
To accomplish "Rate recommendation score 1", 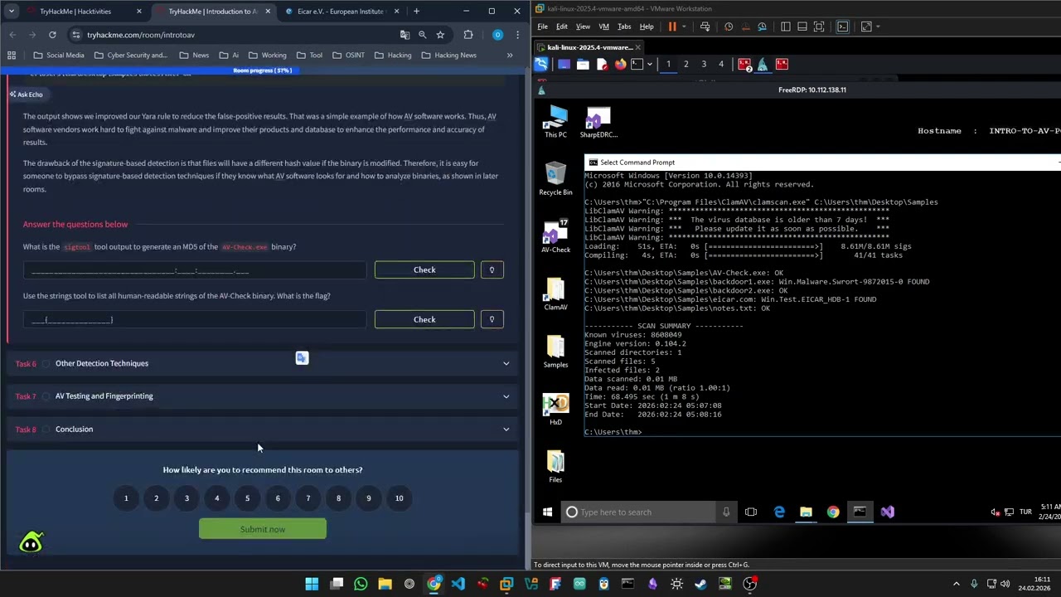I will point(126,498).
